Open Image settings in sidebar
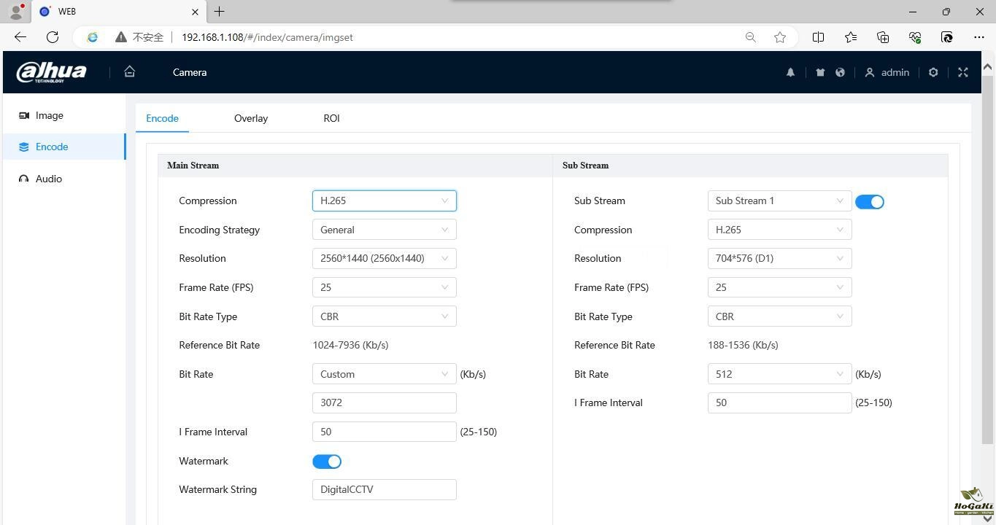996x525 pixels. tap(49, 115)
